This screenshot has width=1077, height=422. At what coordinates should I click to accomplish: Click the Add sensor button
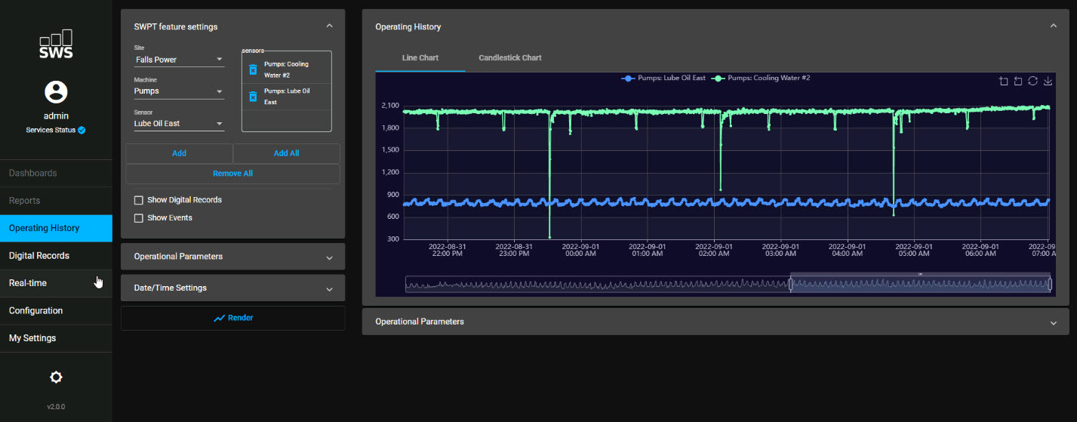point(179,153)
